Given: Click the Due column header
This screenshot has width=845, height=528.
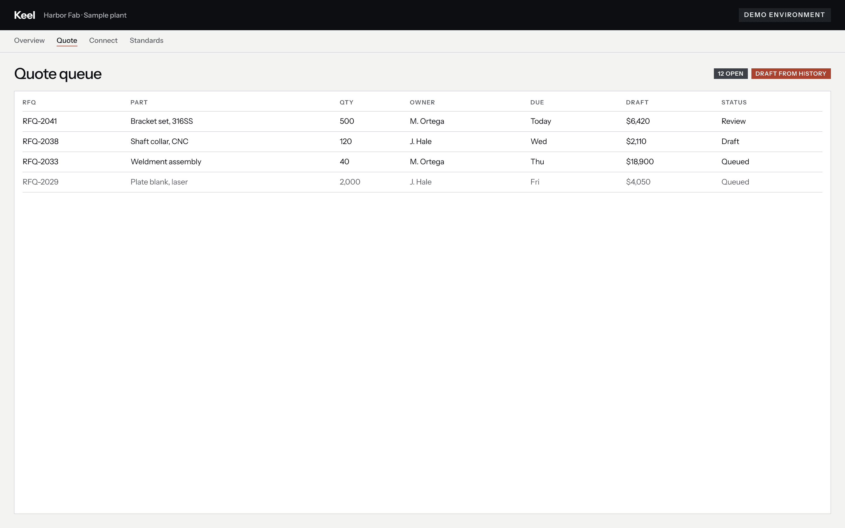Looking at the screenshot, I should (x=537, y=102).
